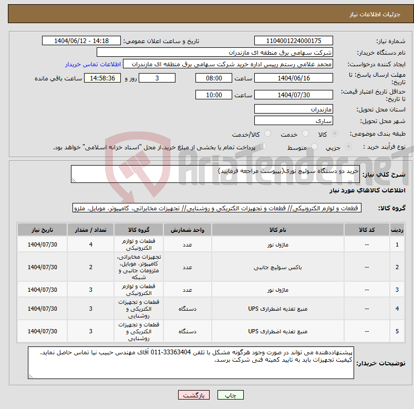414x409 pixels.
Task: Click the اطلاعات کالاهای مورد نیاز heading
Action: point(367,190)
